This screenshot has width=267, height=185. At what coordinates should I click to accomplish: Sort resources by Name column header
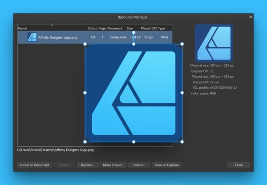click(23, 28)
